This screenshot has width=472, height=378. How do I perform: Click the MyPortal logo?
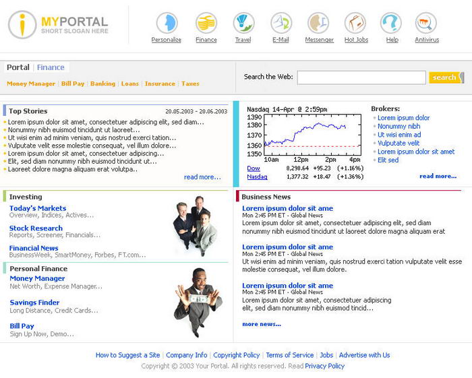(59, 25)
